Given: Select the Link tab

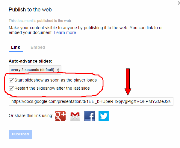Looking at the screenshot, I should click(x=16, y=47).
